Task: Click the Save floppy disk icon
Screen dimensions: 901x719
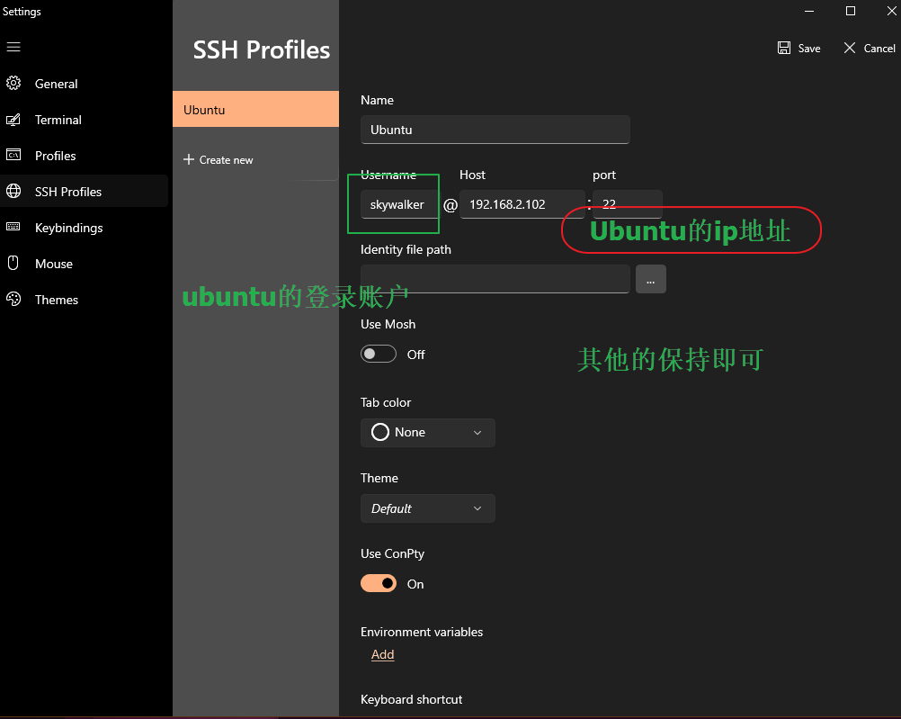Action: [x=784, y=49]
